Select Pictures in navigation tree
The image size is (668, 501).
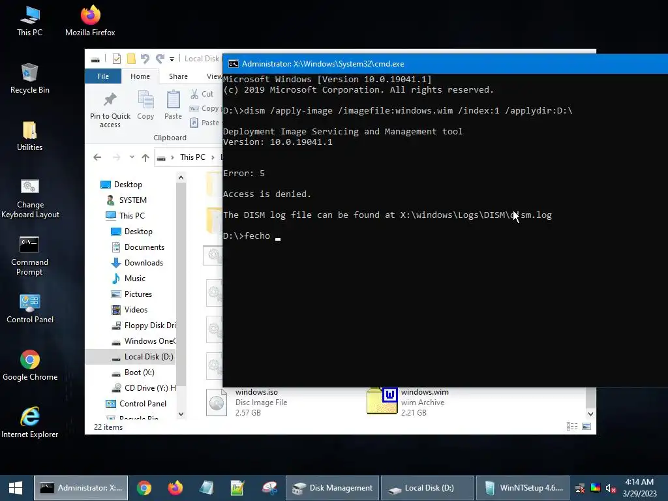click(131, 294)
